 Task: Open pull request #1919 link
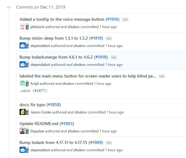click(x=96, y=38)
